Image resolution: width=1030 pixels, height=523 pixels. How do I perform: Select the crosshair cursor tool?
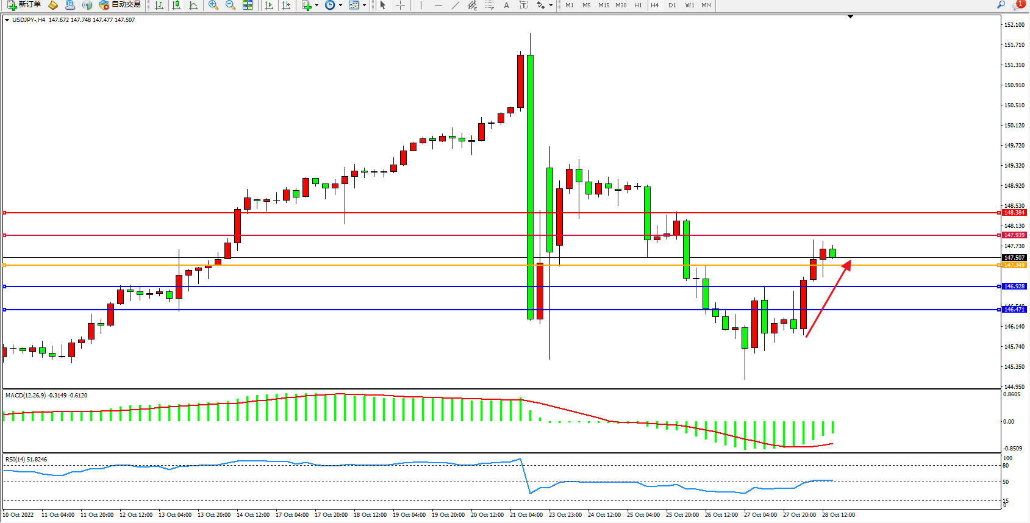tap(400, 5)
